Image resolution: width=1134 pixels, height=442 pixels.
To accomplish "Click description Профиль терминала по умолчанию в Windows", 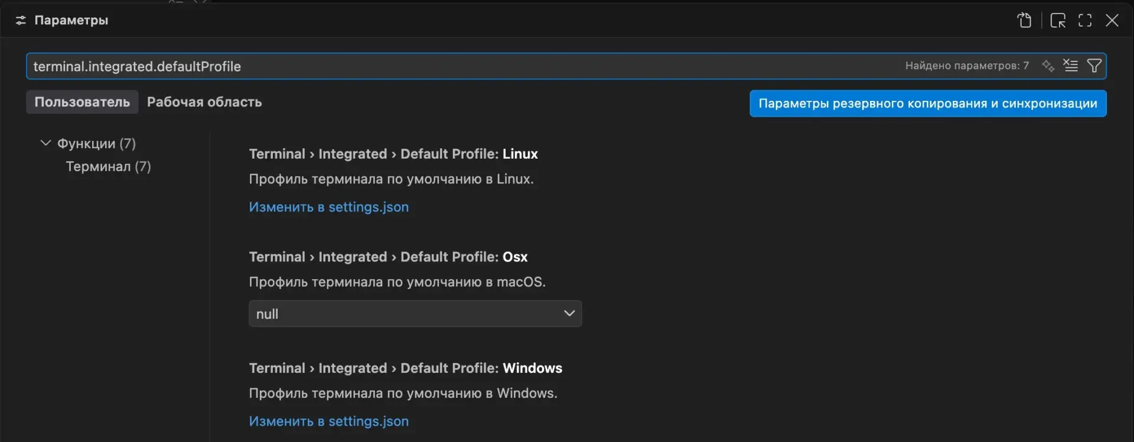I will pyautogui.click(x=403, y=393).
